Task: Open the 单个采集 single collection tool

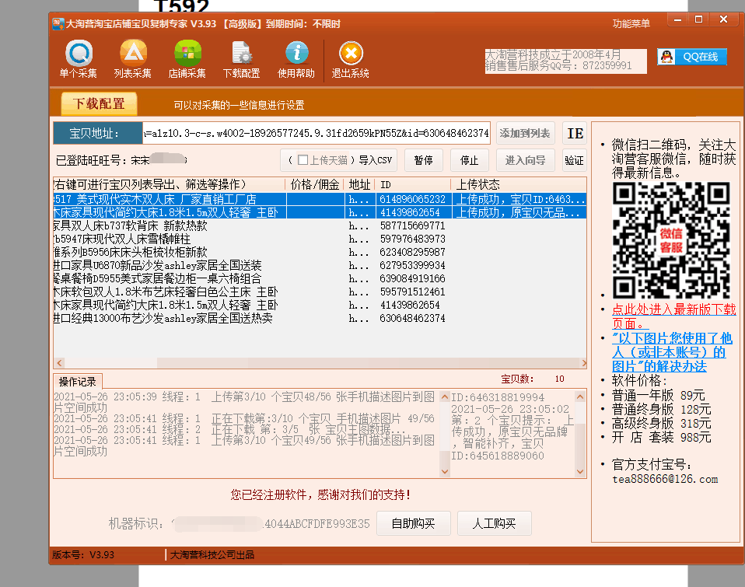Action: pyautogui.click(x=79, y=59)
